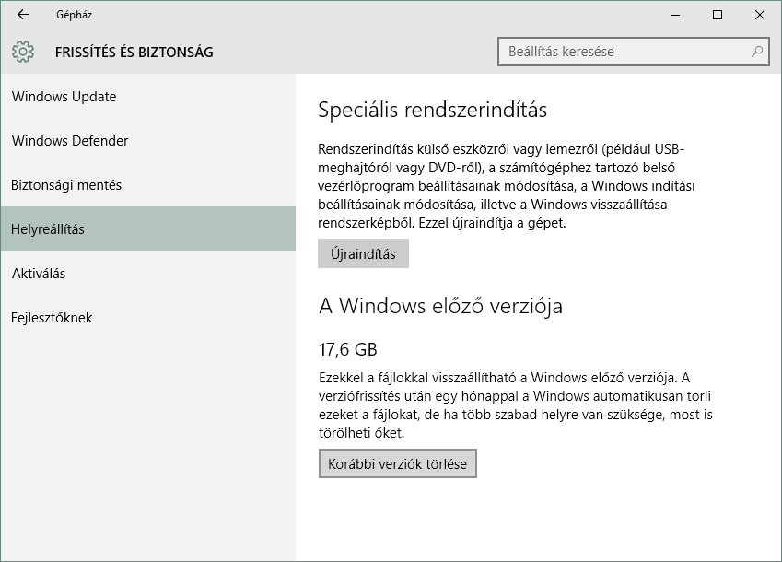Image resolution: width=782 pixels, height=562 pixels.
Task: Click the A Windows előző verziója heading
Action: pyautogui.click(x=440, y=306)
